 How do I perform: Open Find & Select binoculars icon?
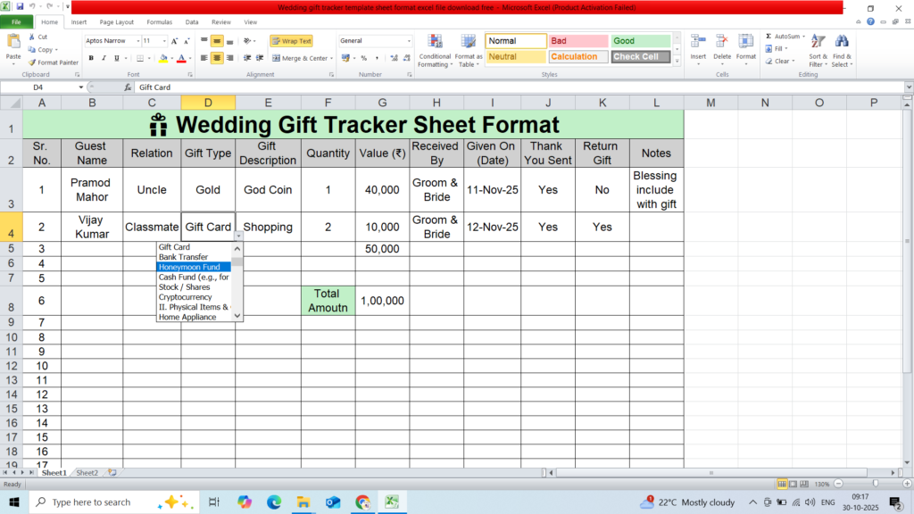842,42
